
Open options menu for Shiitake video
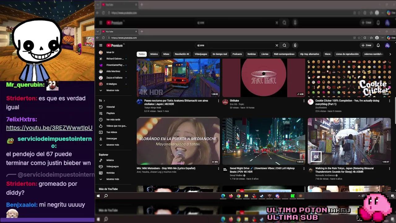pyautogui.click(x=304, y=101)
